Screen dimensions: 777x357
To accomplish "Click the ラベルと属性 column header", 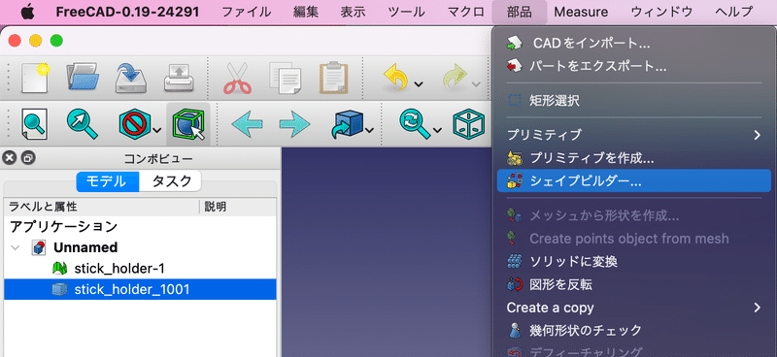I will [102, 207].
